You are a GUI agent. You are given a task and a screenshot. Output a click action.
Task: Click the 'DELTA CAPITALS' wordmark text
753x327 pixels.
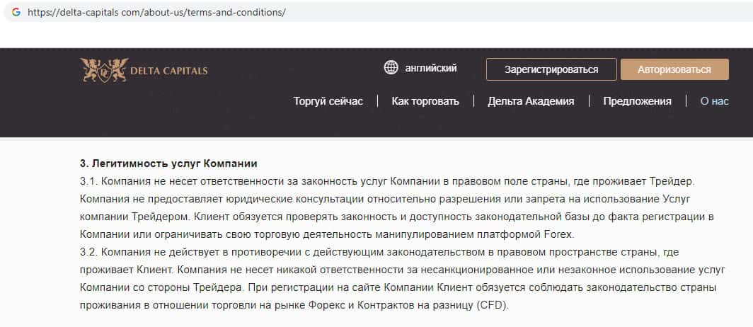(168, 71)
